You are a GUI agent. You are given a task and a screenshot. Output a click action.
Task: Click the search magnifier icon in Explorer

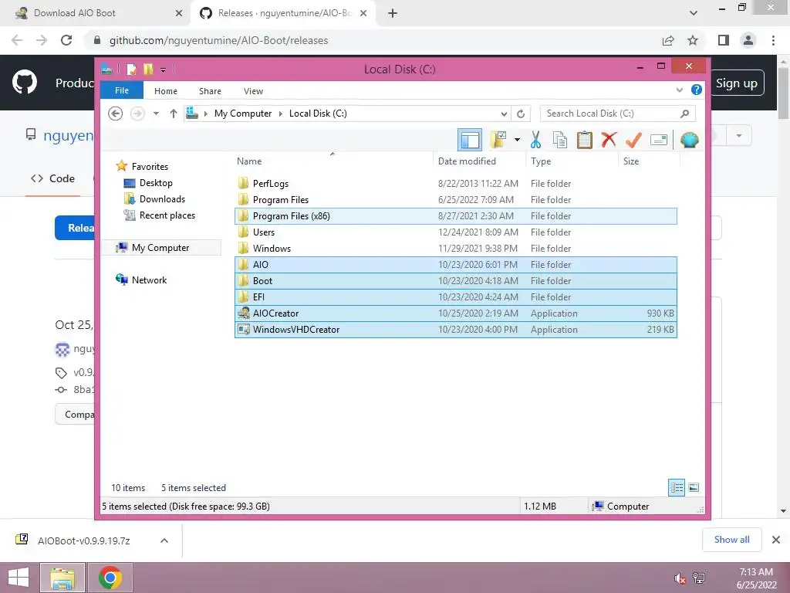pyautogui.click(x=685, y=114)
